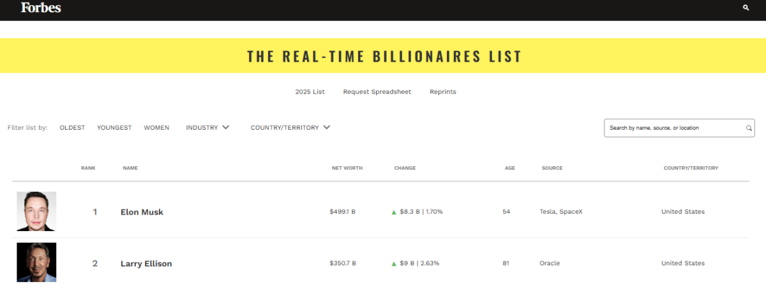The height and width of the screenshot is (289, 766).
Task: Open Elon Musk's profile photo
Action: point(36,211)
